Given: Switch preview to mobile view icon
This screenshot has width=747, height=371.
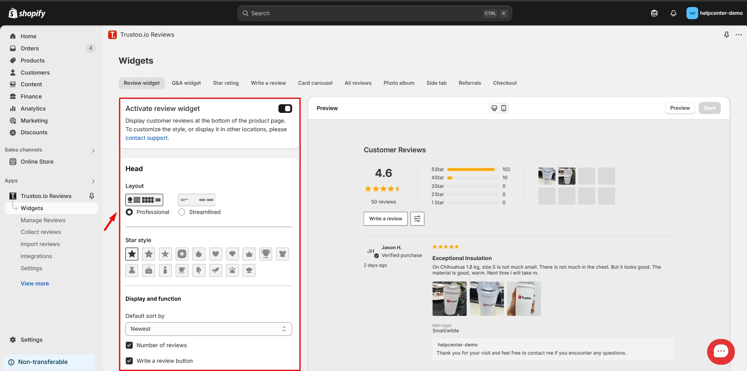Looking at the screenshot, I should (x=504, y=108).
